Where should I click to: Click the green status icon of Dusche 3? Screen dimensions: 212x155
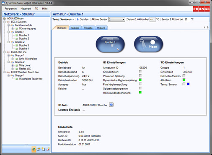[17, 45]
